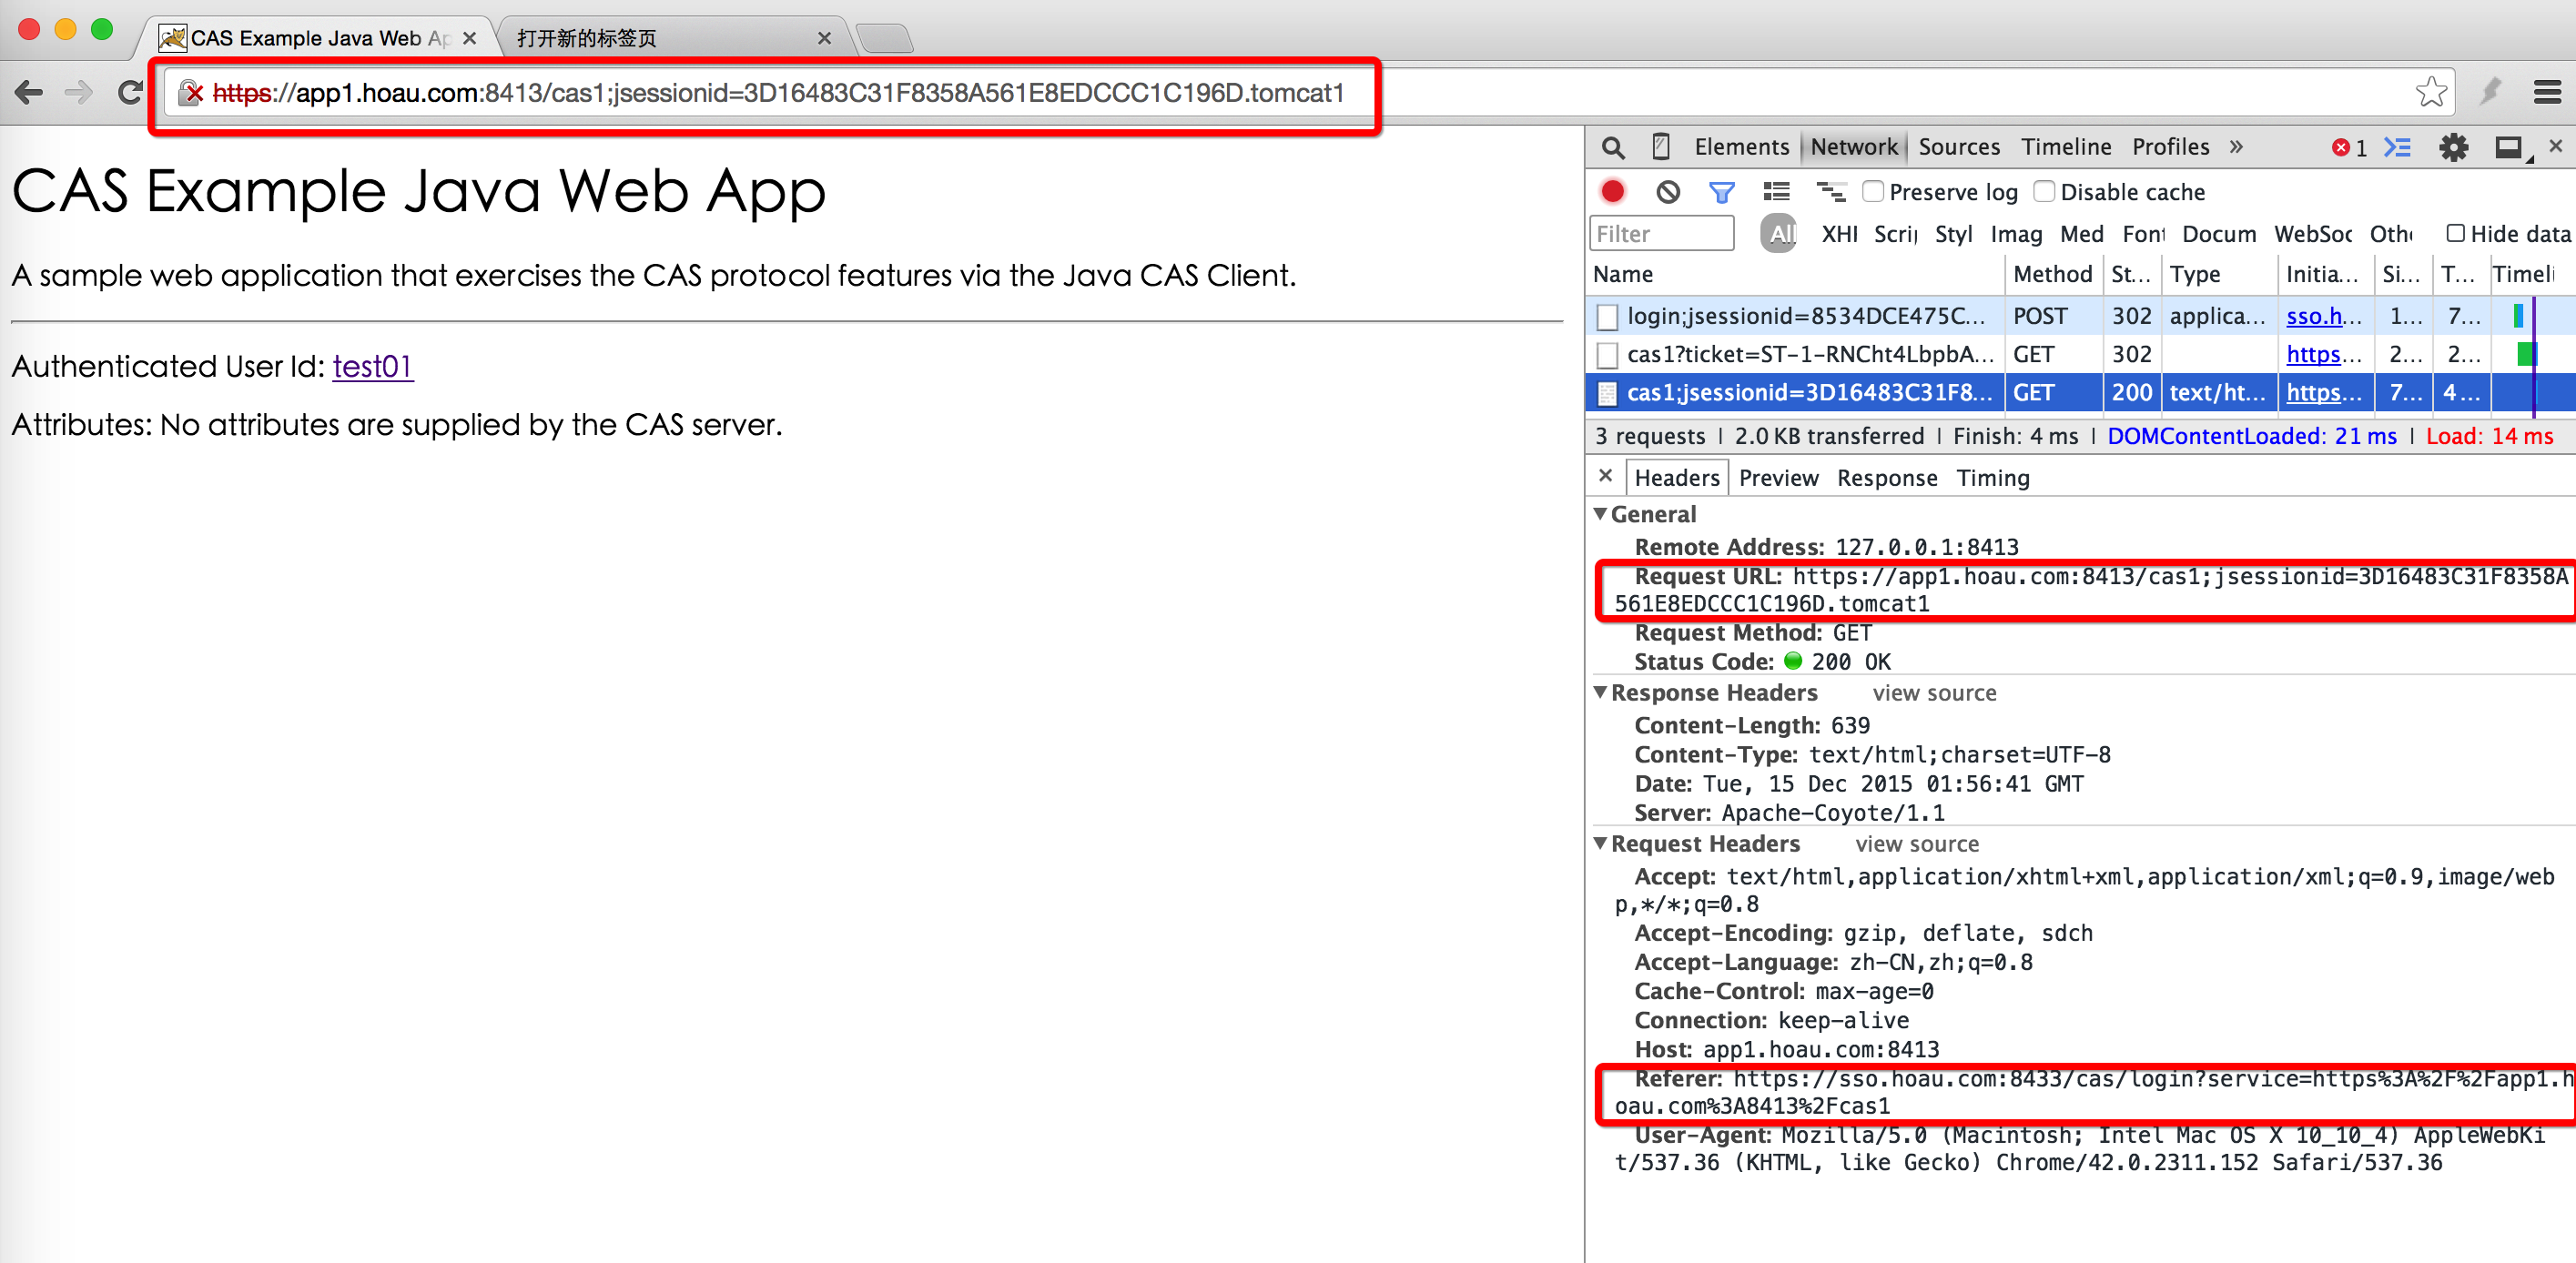Enable the Preserve log checkbox
The height and width of the screenshot is (1263, 2576).
pos(1873,191)
